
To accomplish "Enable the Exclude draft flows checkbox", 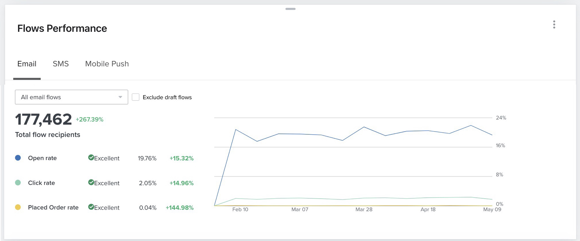I will tap(136, 97).
